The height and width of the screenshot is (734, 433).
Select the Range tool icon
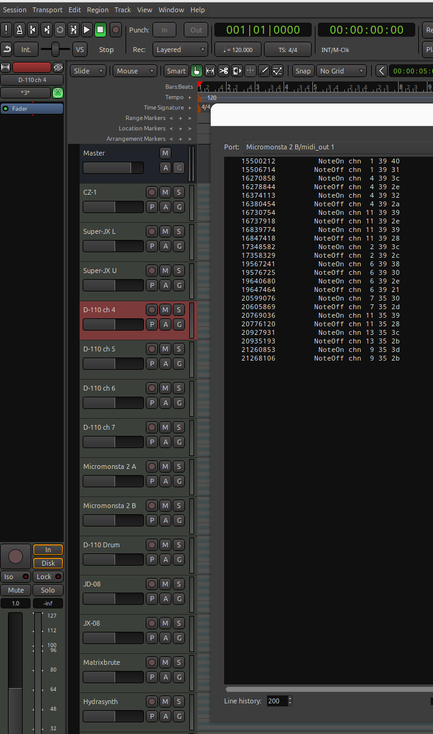tap(210, 71)
